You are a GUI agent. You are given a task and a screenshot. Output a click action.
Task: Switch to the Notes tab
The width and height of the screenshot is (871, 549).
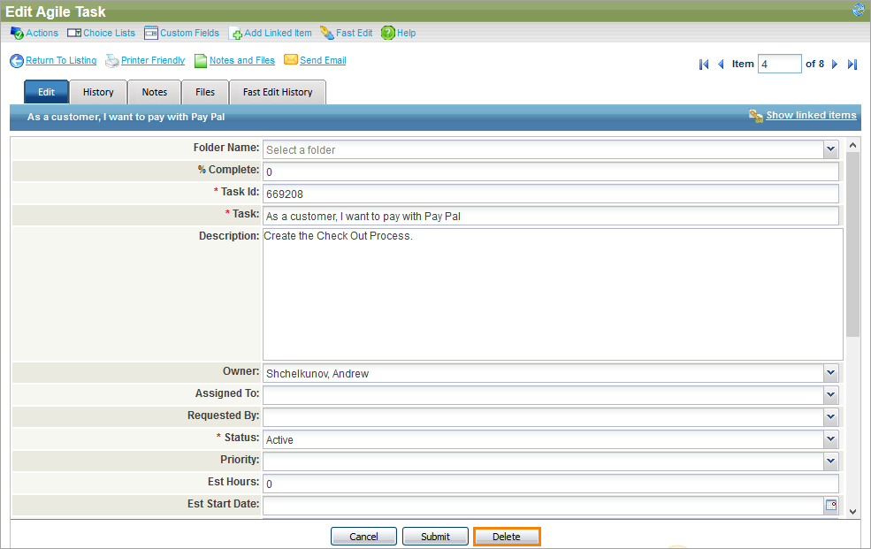pyautogui.click(x=155, y=92)
